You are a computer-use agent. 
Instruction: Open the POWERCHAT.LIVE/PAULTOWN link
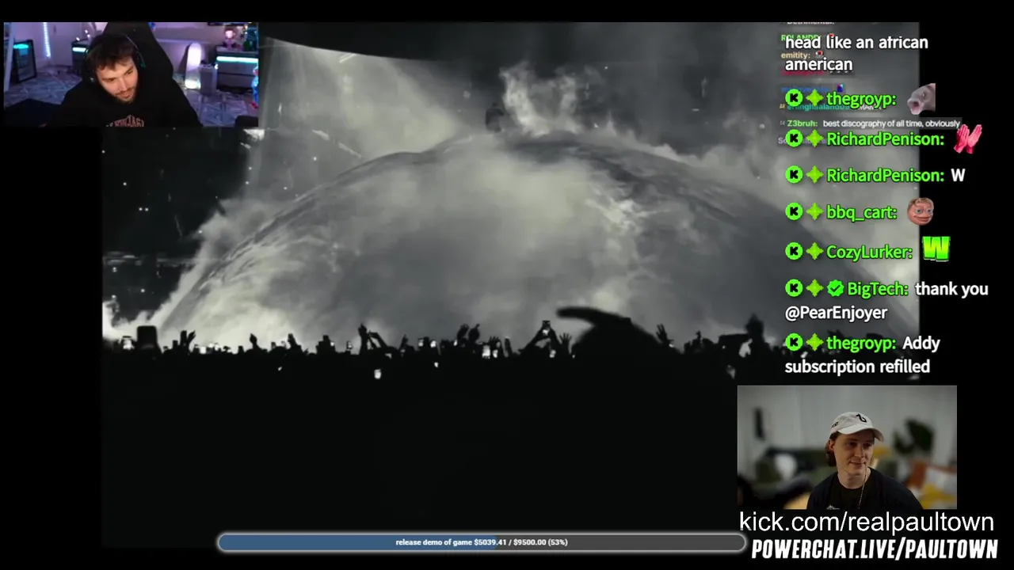875,549
